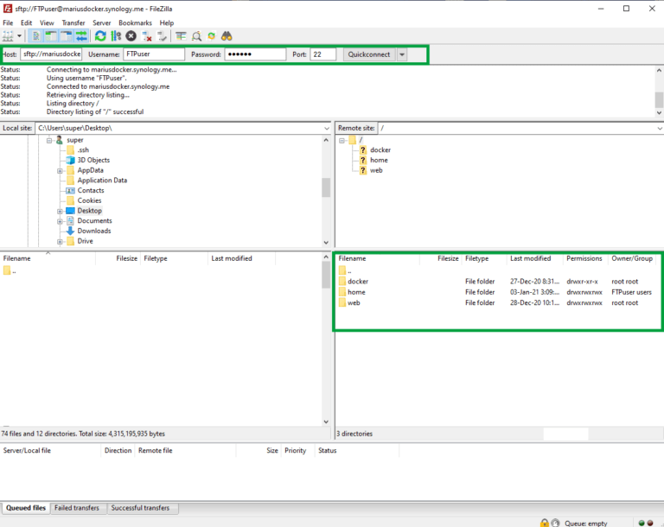Screen dimensions: 664x527
Task: Open the Transfer menu
Action: (x=73, y=22)
